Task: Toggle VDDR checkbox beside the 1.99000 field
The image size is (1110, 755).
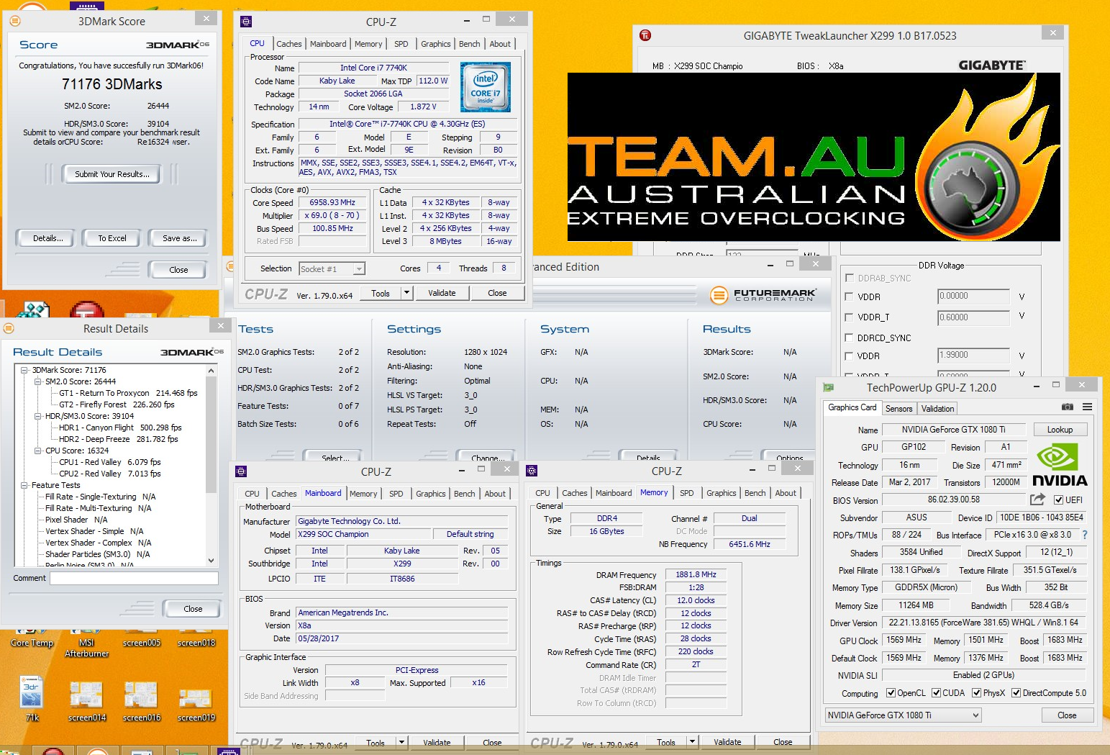Action: 850,356
